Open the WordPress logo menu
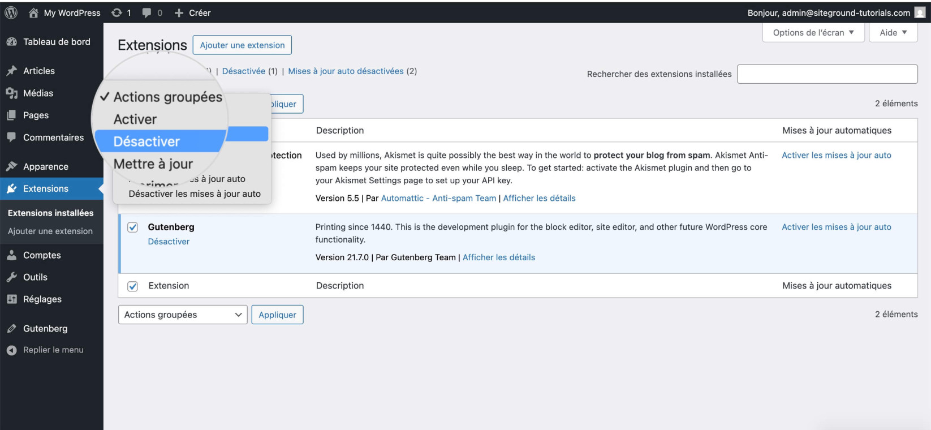Screen dimensions: 931x430 click(x=11, y=12)
